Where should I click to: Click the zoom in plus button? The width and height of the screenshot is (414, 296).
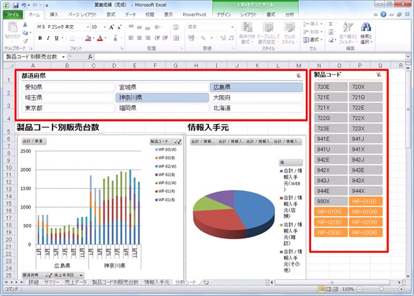[402, 289]
